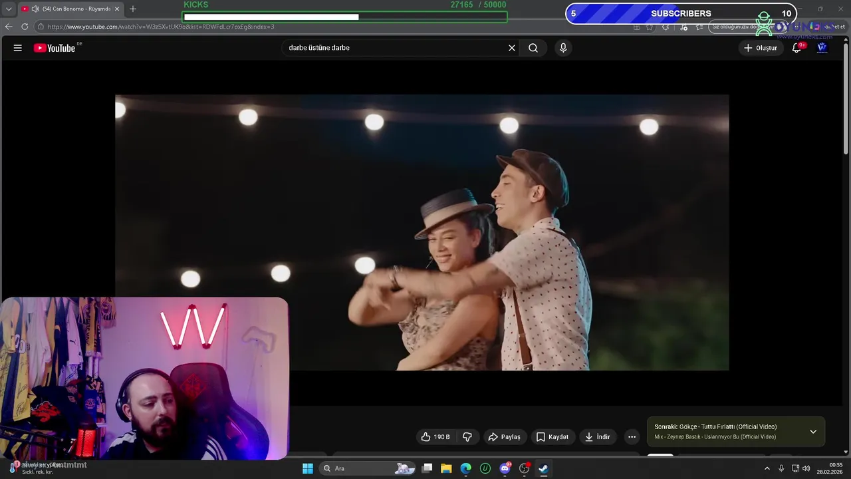The image size is (851, 479).
Task: Click the browser address bar URL
Action: (x=161, y=27)
